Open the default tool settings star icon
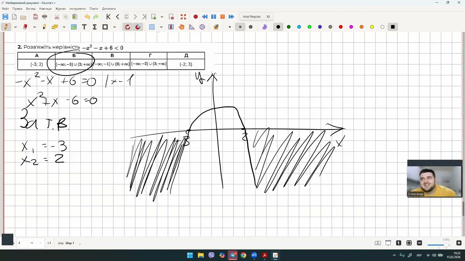Viewport: 465px width, 261px height. click(216, 27)
